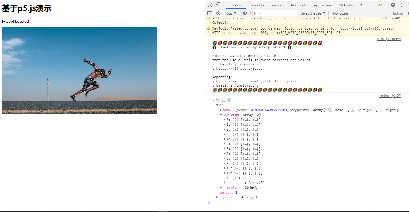Switch to the Application tab
409x212 pixels.
pyautogui.click(x=322, y=5)
